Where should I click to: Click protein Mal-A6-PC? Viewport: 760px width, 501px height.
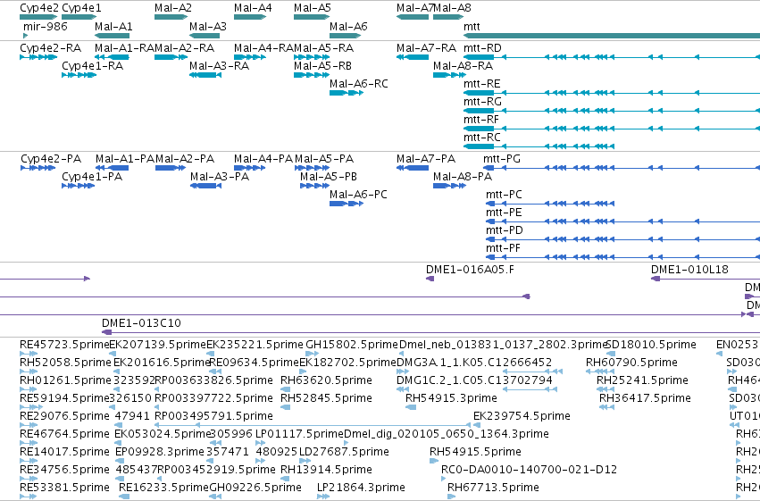pyautogui.click(x=347, y=204)
